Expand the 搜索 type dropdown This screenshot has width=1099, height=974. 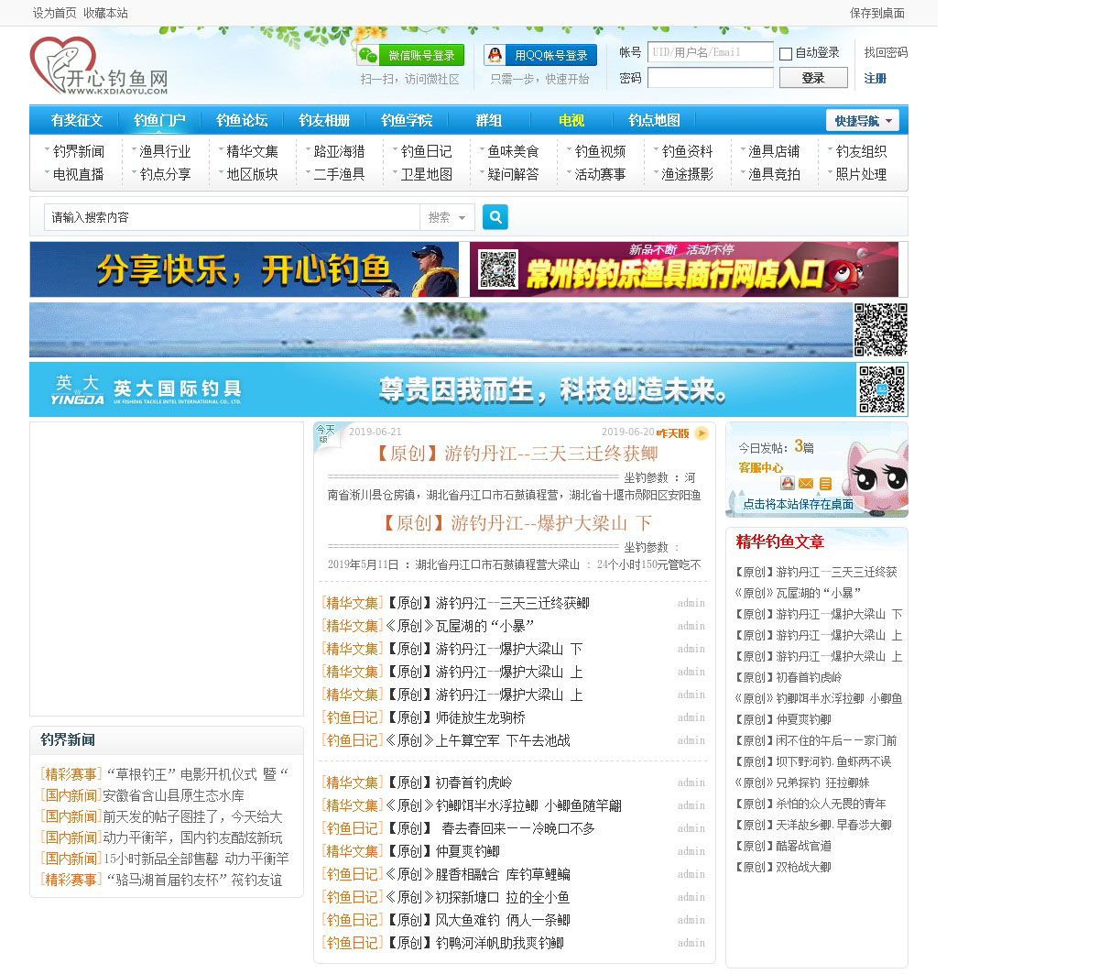447,217
